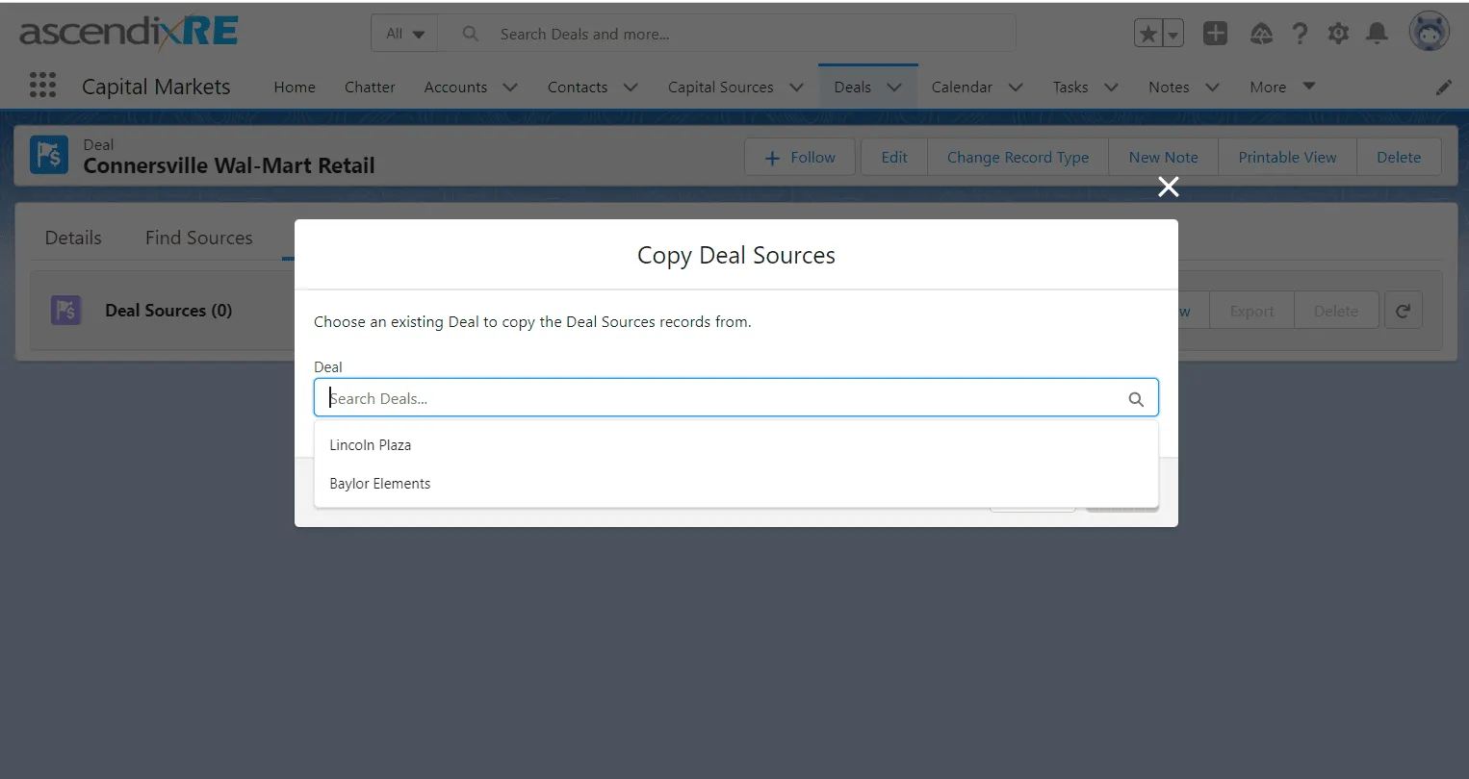Viewport: 1469px width, 779px height.
Task: Open Printable View
Action: click(1287, 157)
